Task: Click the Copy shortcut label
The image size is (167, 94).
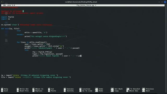Action: (117, 91)
